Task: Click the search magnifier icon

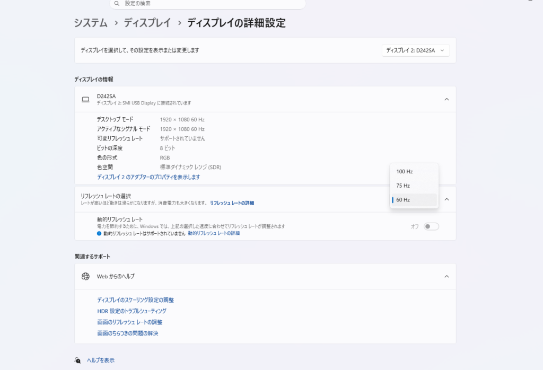Action: 117,4
